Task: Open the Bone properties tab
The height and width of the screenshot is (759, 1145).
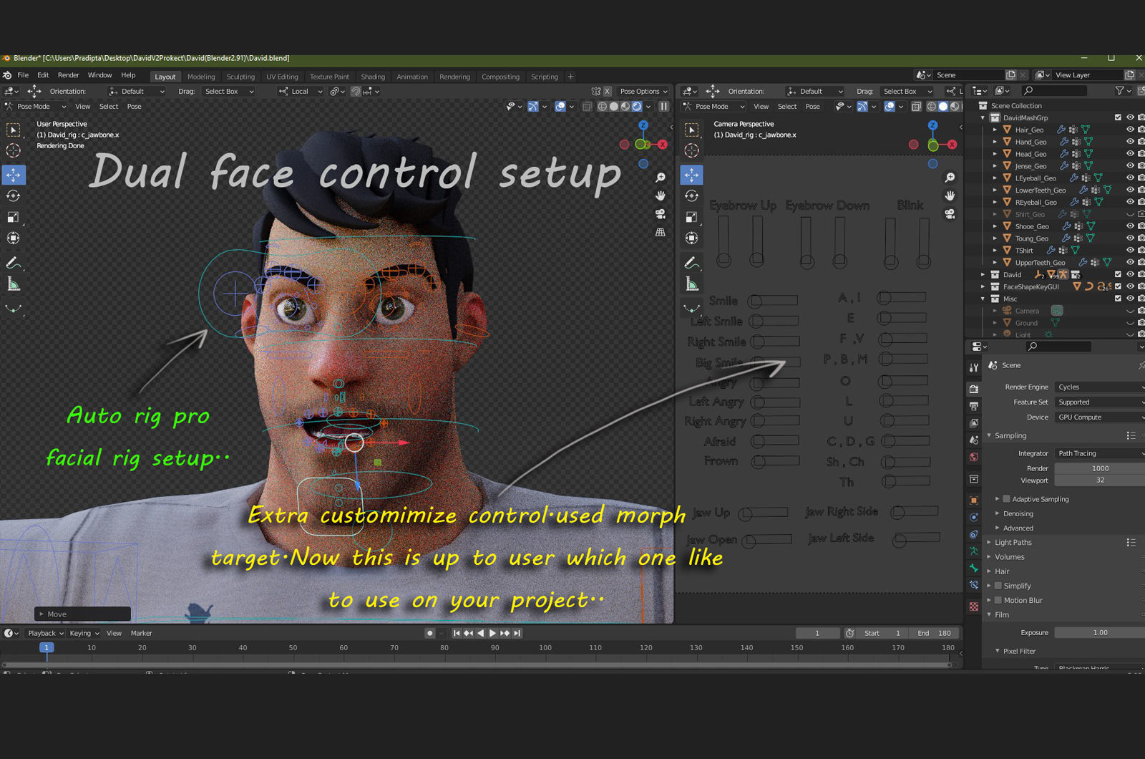Action: [x=973, y=568]
